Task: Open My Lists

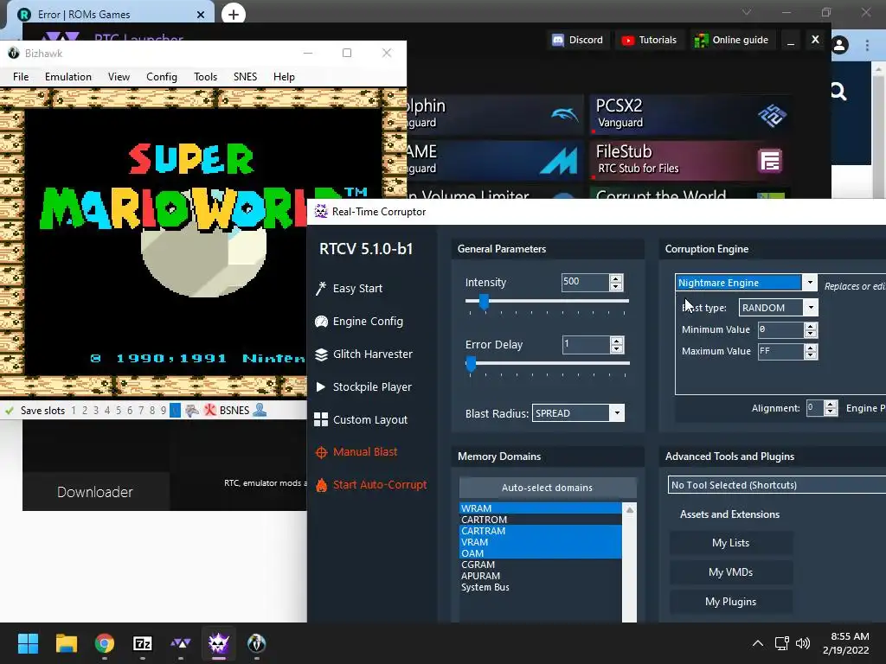Action: point(730,543)
